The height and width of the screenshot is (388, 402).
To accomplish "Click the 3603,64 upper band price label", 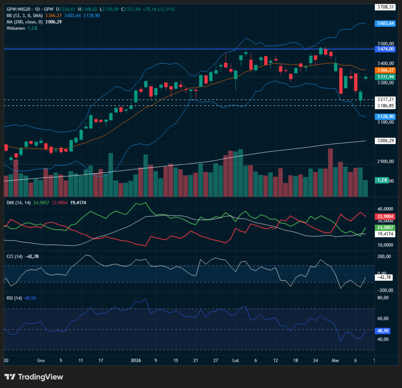I will (385, 23).
